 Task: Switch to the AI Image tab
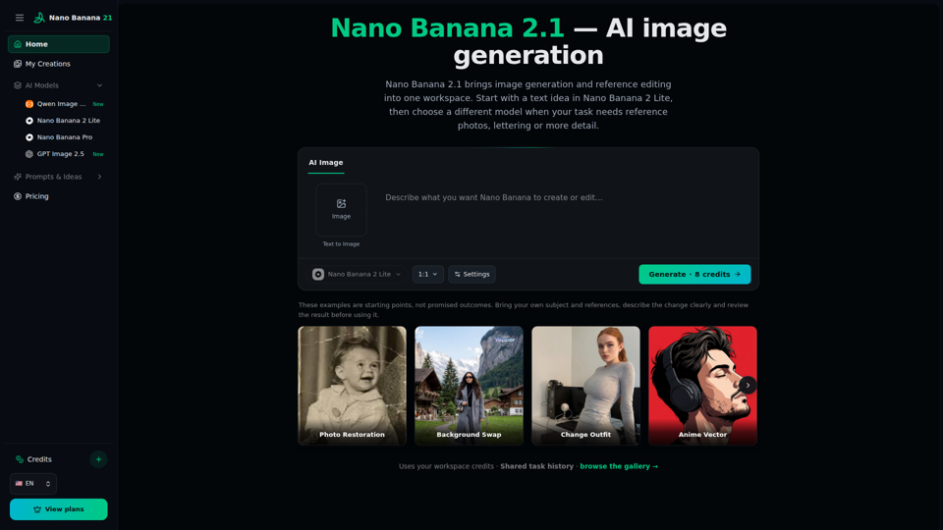[326, 163]
